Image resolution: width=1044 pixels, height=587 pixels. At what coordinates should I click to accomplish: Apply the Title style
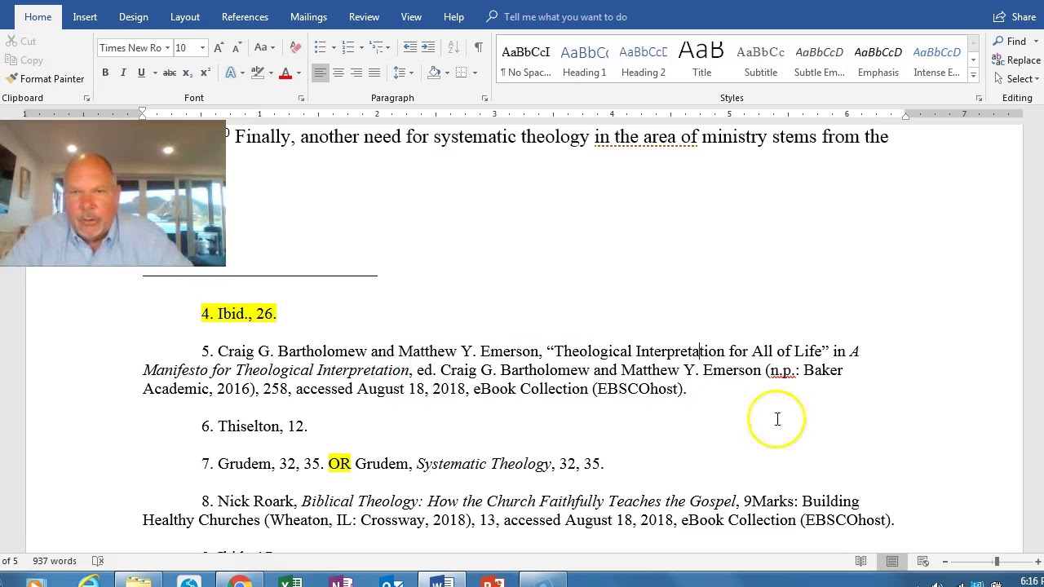701,61
